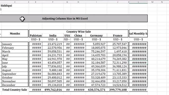
Task: Select India January value 23,472,219
Action: coord(53,44)
